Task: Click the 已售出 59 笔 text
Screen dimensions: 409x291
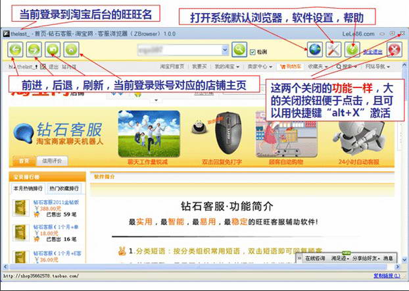Action: point(61,215)
